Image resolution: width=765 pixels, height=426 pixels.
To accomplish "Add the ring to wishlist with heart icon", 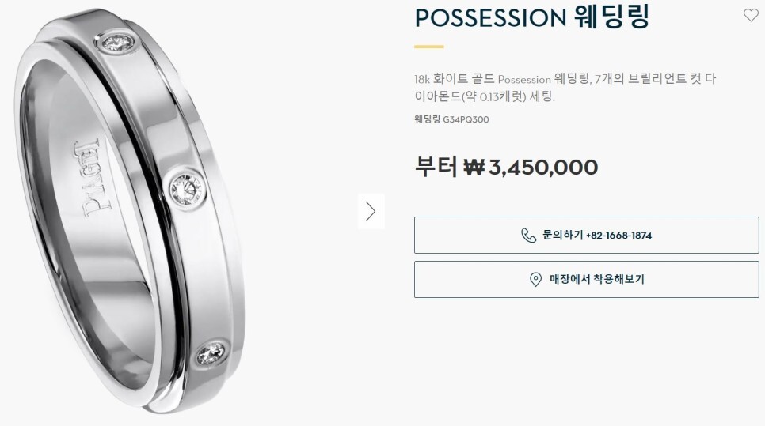I will tap(751, 15).
